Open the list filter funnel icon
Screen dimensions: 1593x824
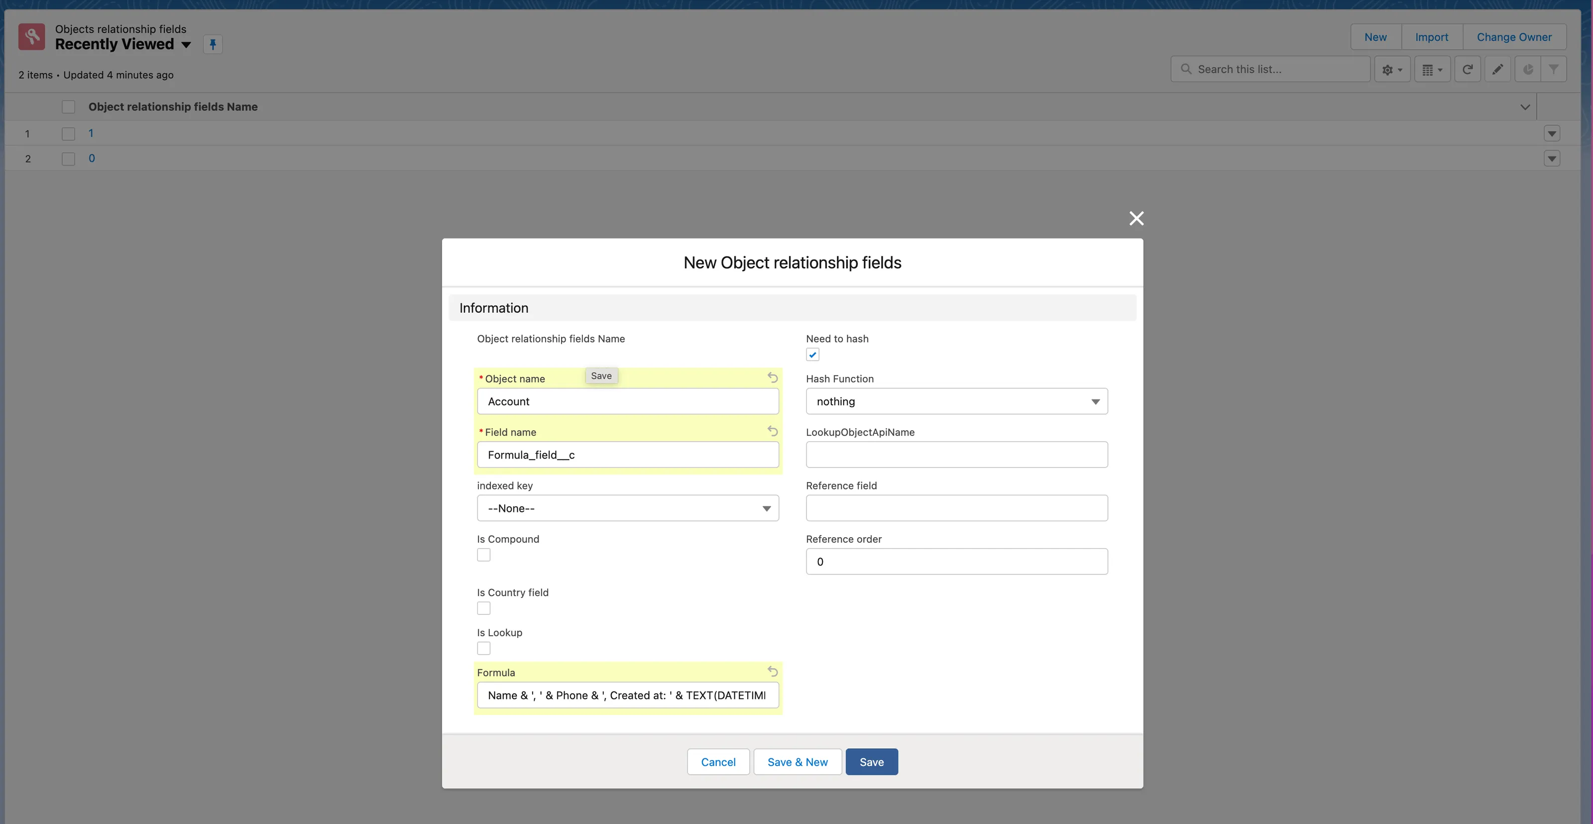point(1553,70)
